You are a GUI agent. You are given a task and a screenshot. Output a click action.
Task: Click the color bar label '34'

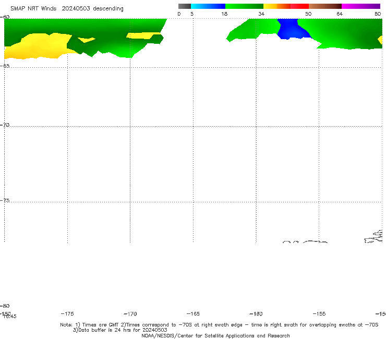click(x=261, y=14)
